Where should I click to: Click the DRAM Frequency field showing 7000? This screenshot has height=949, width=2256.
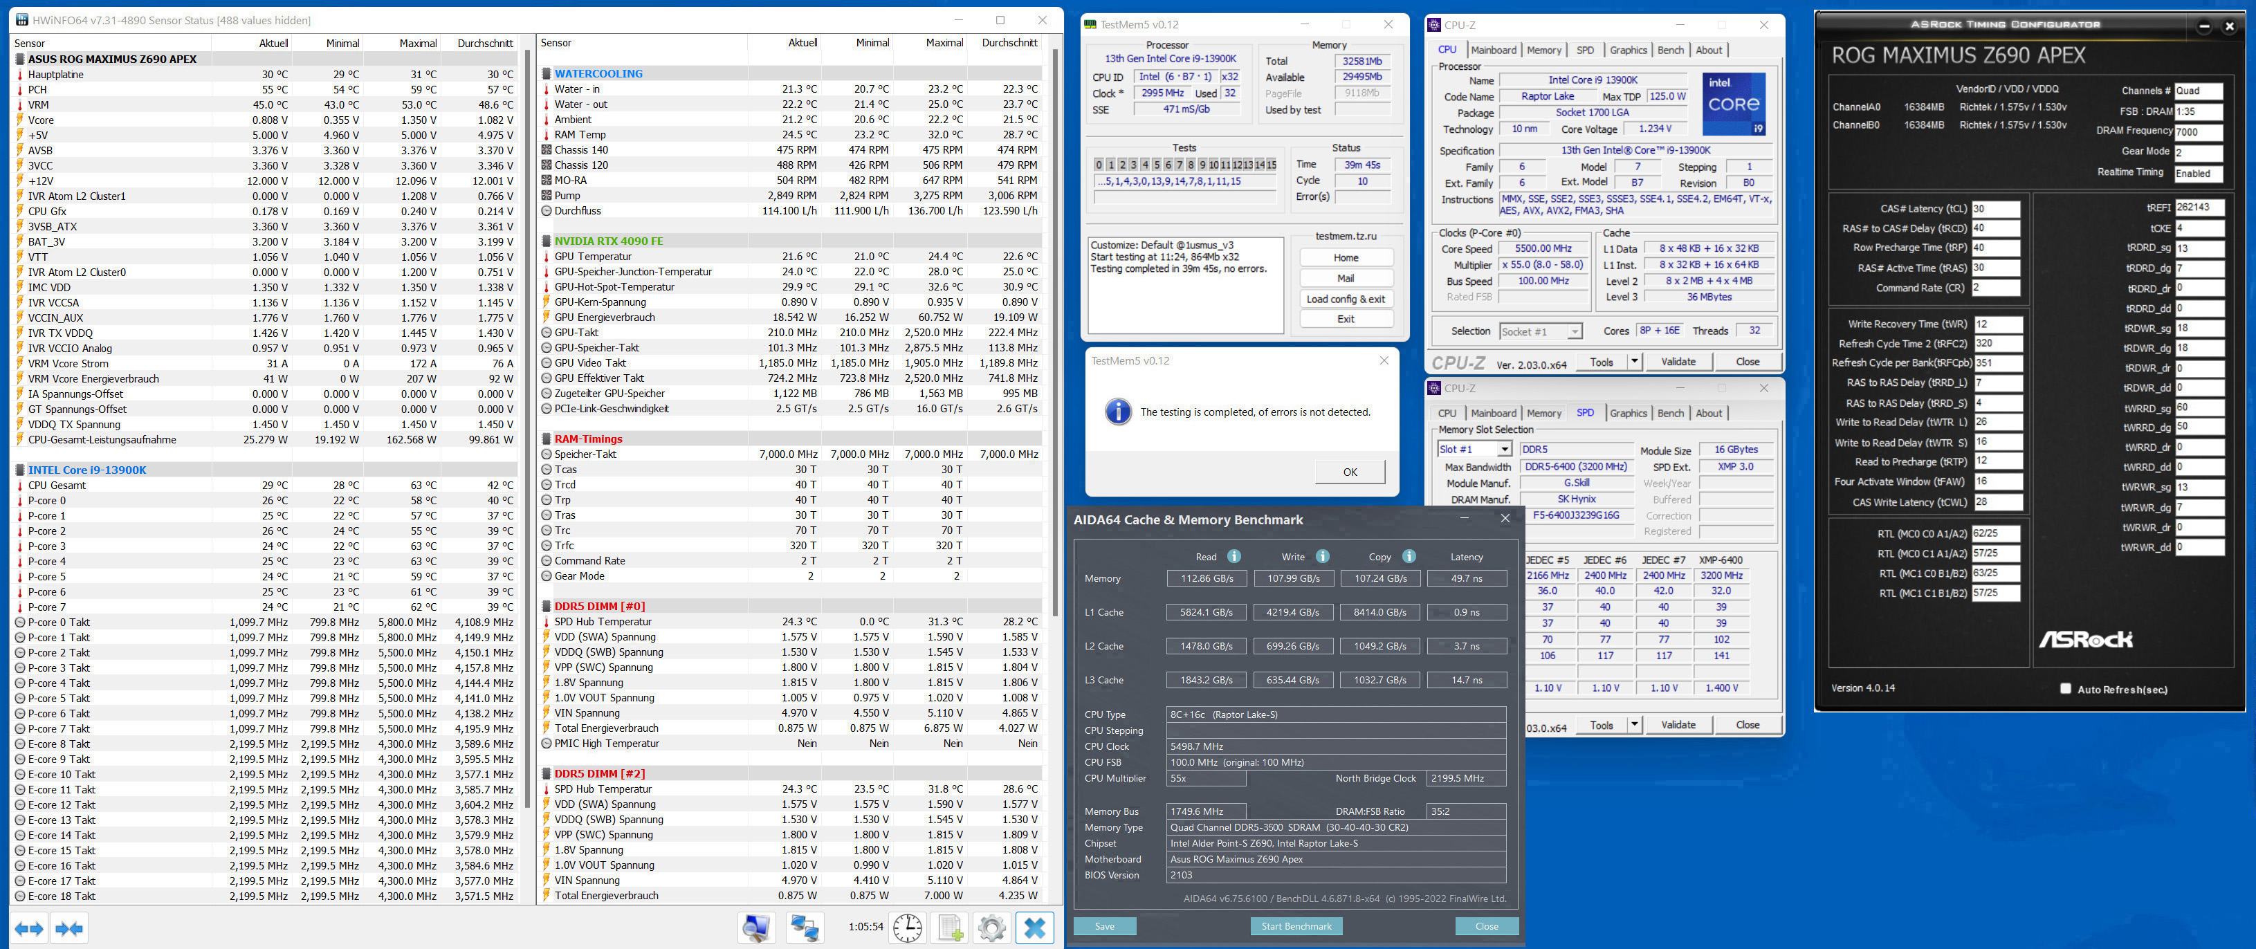coord(2199,131)
